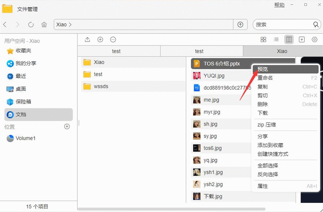
Task: Switch to column view
Action: click(289, 39)
